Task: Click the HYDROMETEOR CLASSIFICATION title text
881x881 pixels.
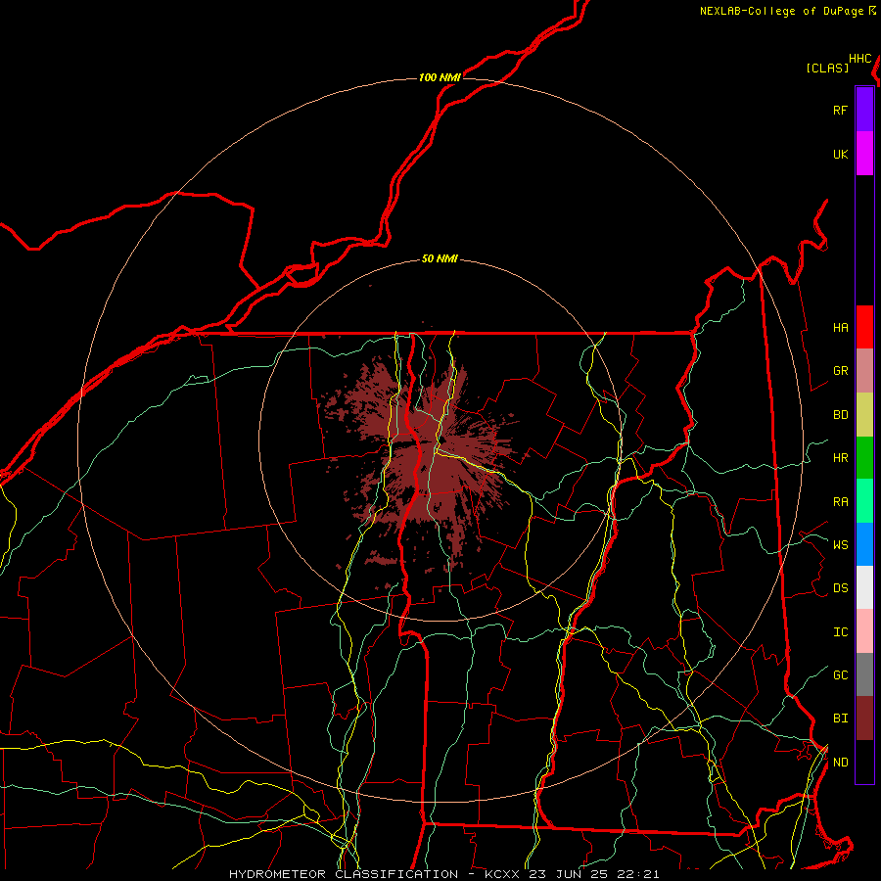Action: pos(344,874)
